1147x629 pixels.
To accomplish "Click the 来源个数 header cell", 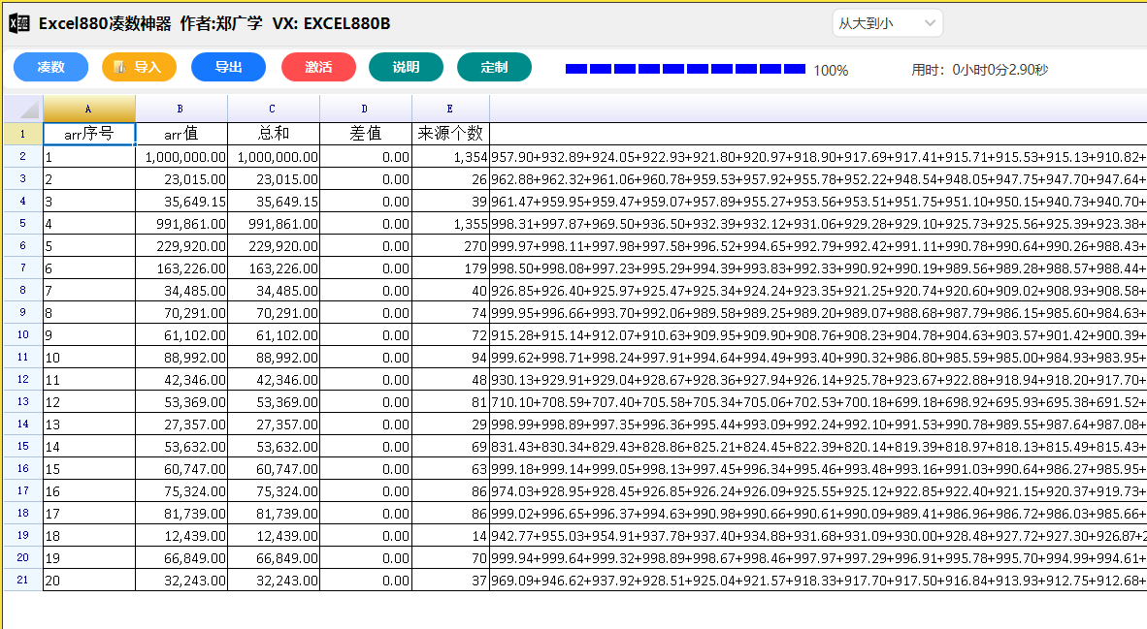I will point(450,134).
